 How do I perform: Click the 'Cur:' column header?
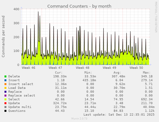pos(59,73)
